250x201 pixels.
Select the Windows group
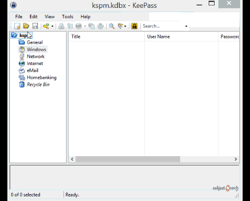coord(36,49)
